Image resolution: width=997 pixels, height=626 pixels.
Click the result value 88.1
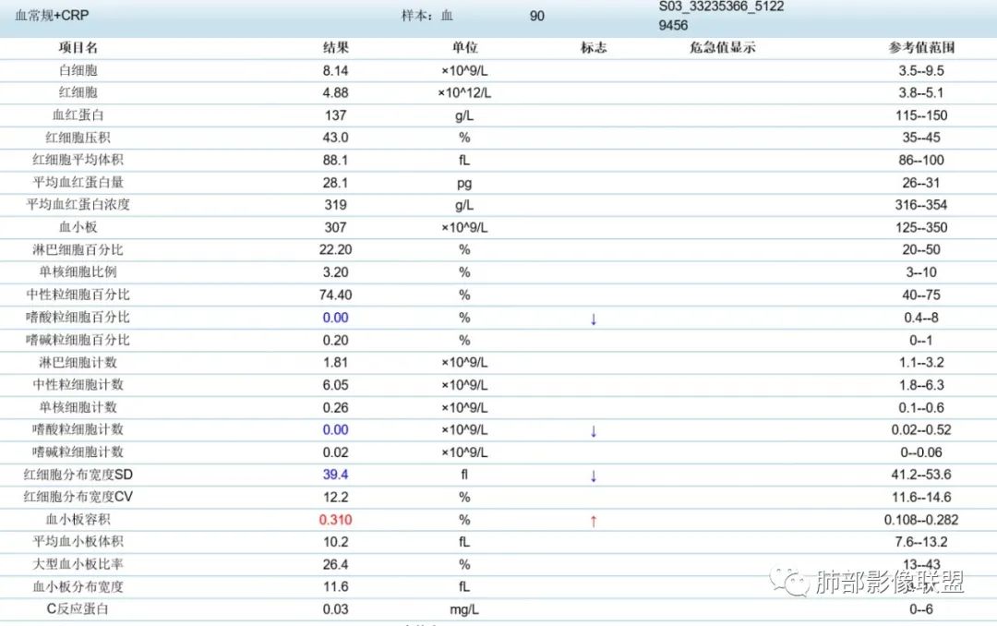coord(336,161)
